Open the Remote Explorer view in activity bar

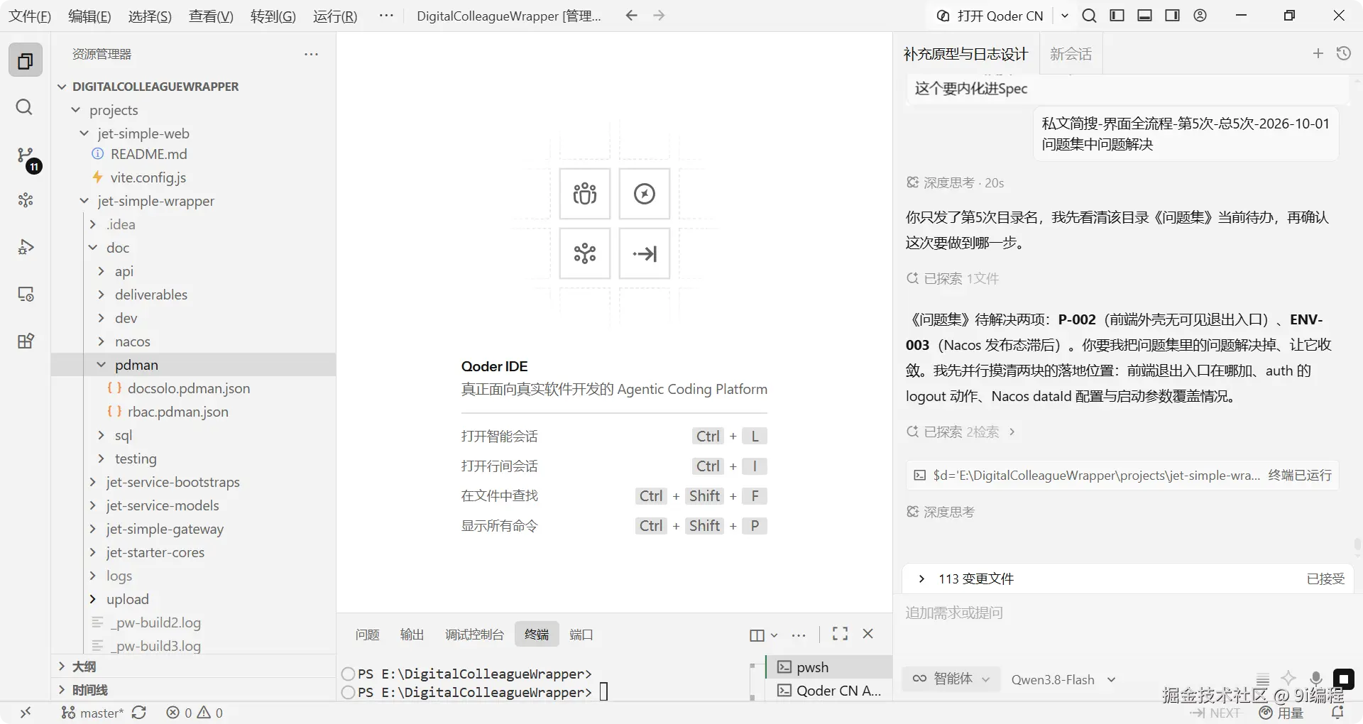(x=26, y=294)
